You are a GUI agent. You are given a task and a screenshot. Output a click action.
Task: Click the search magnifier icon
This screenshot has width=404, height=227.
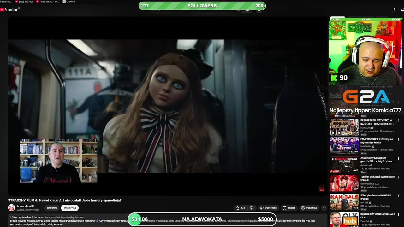coord(247,10)
